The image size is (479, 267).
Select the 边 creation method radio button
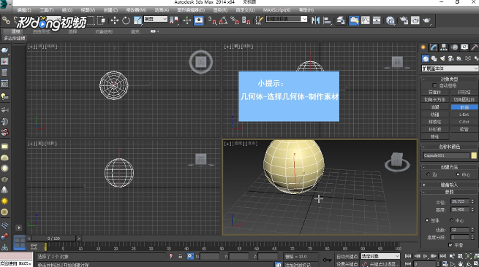click(428, 174)
